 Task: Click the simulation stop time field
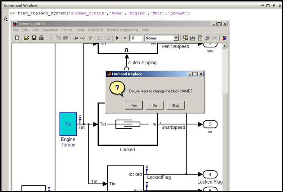[x=135, y=38]
